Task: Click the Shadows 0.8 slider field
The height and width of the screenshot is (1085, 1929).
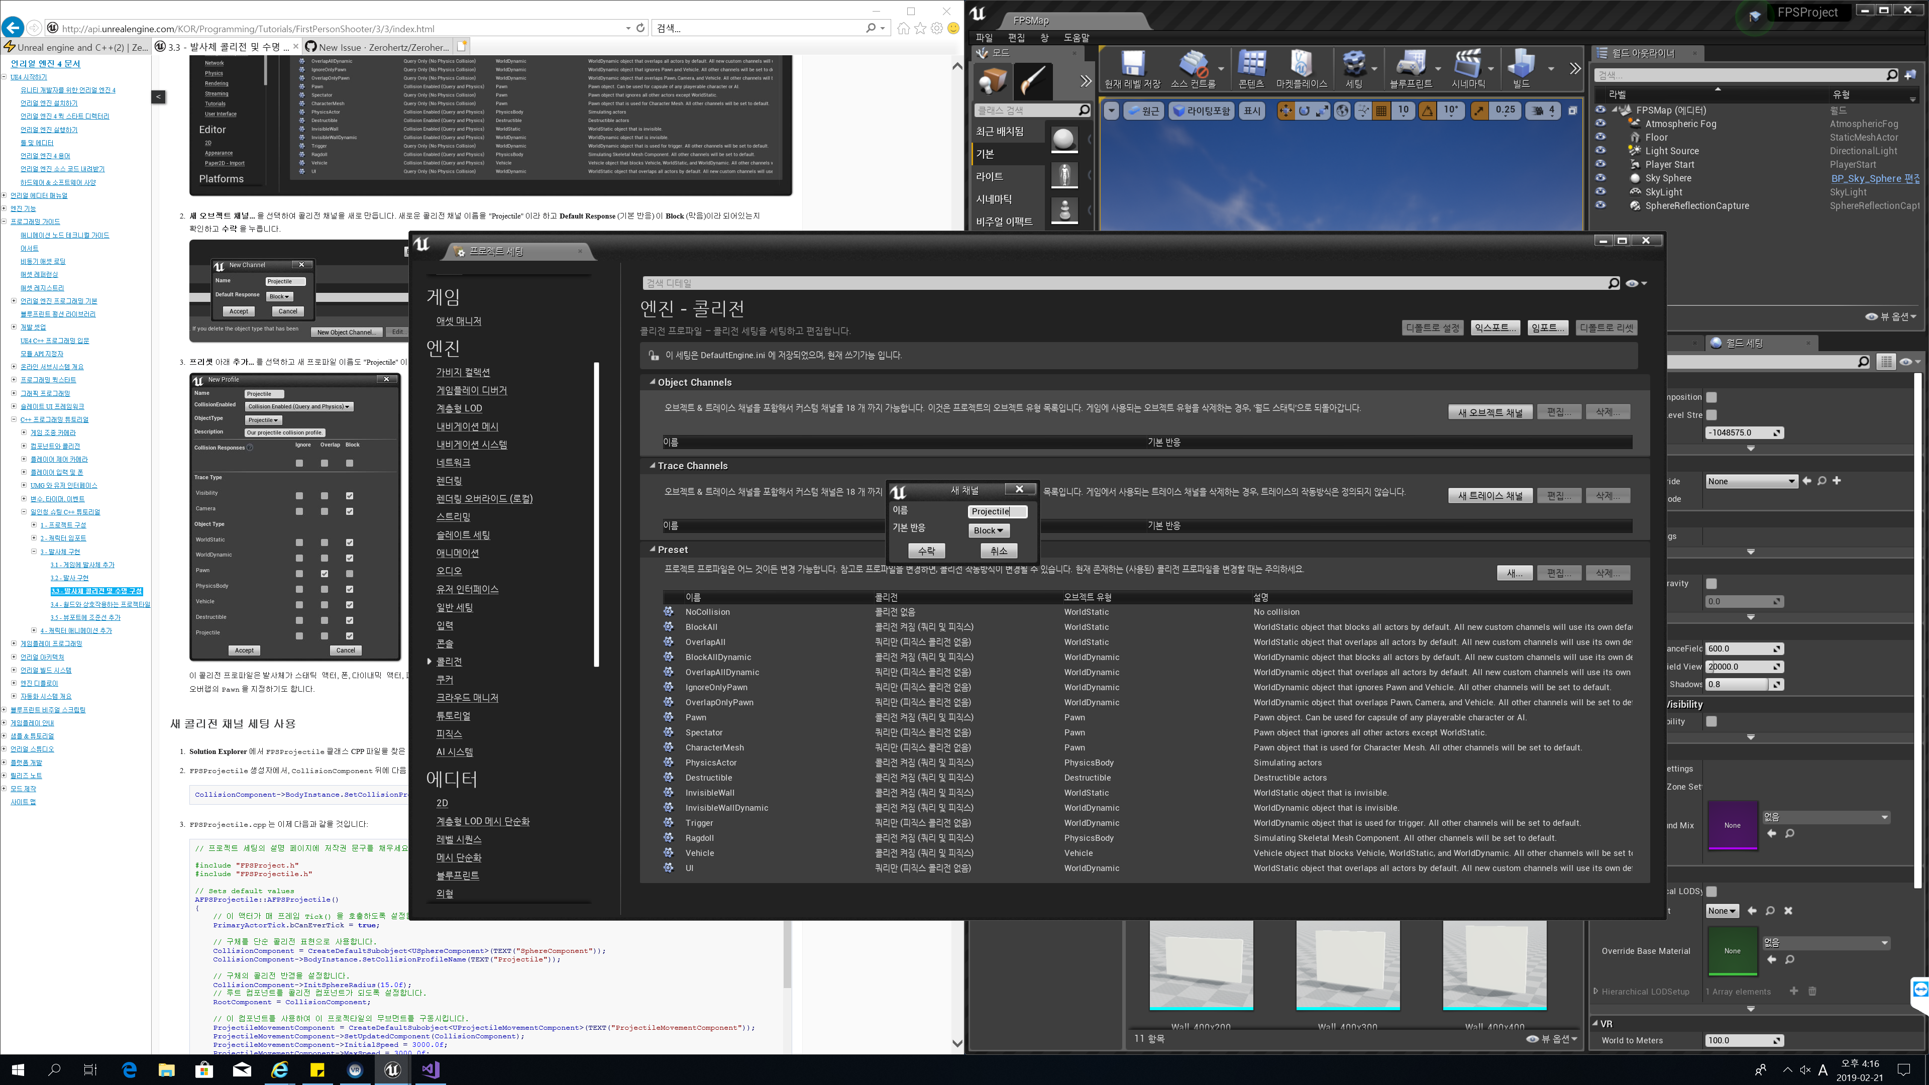Action: click(1745, 684)
